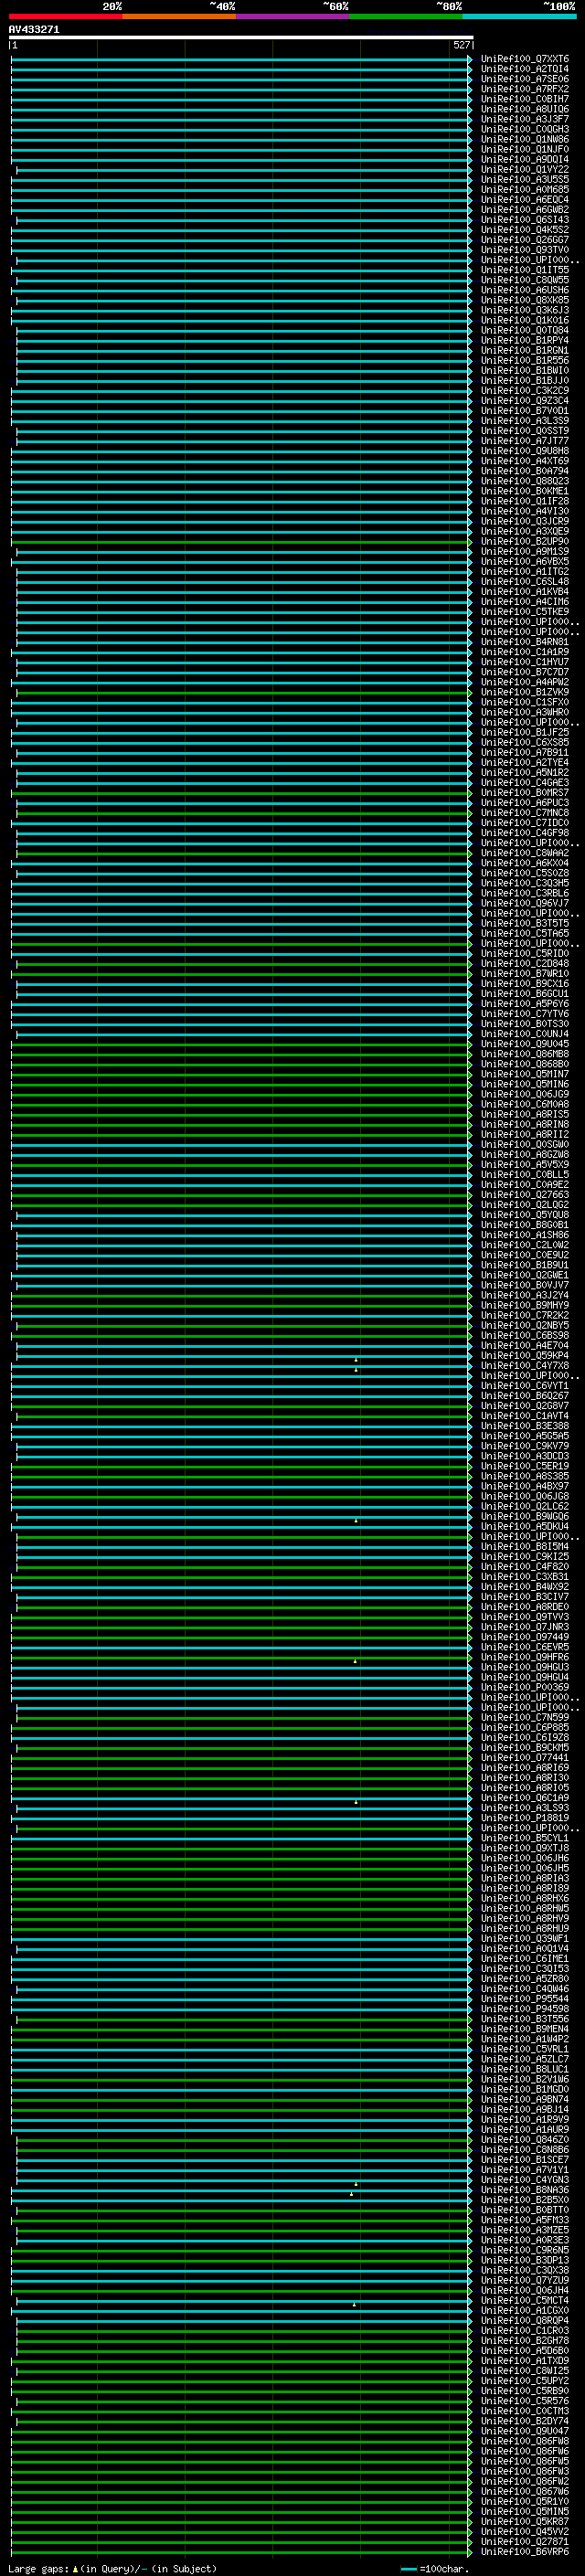Click the white query sequence bar
The height and width of the screenshot is (2576, 585).
240,38
